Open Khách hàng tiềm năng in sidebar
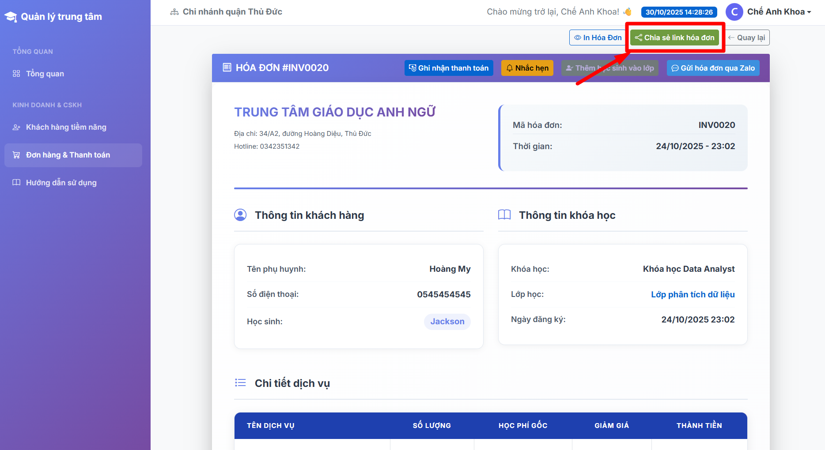 point(66,127)
